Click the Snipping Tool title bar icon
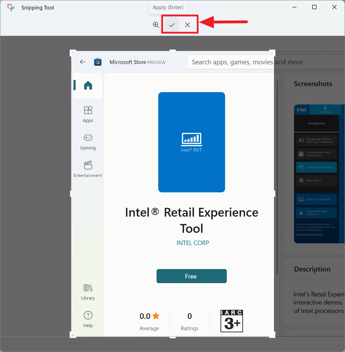The height and width of the screenshot is (352, 345). (11, 7)
